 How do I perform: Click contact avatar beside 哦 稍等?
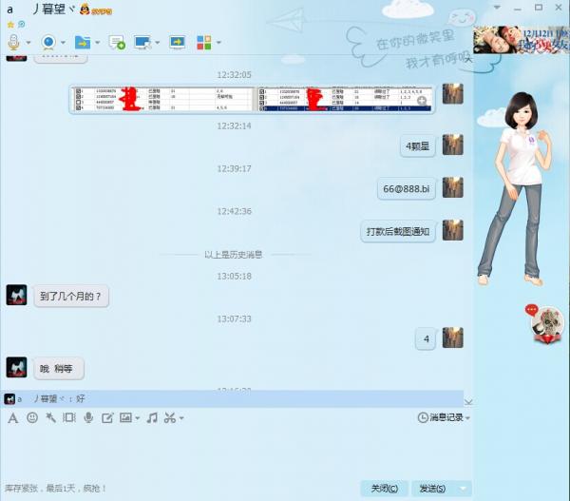[16, 367]
